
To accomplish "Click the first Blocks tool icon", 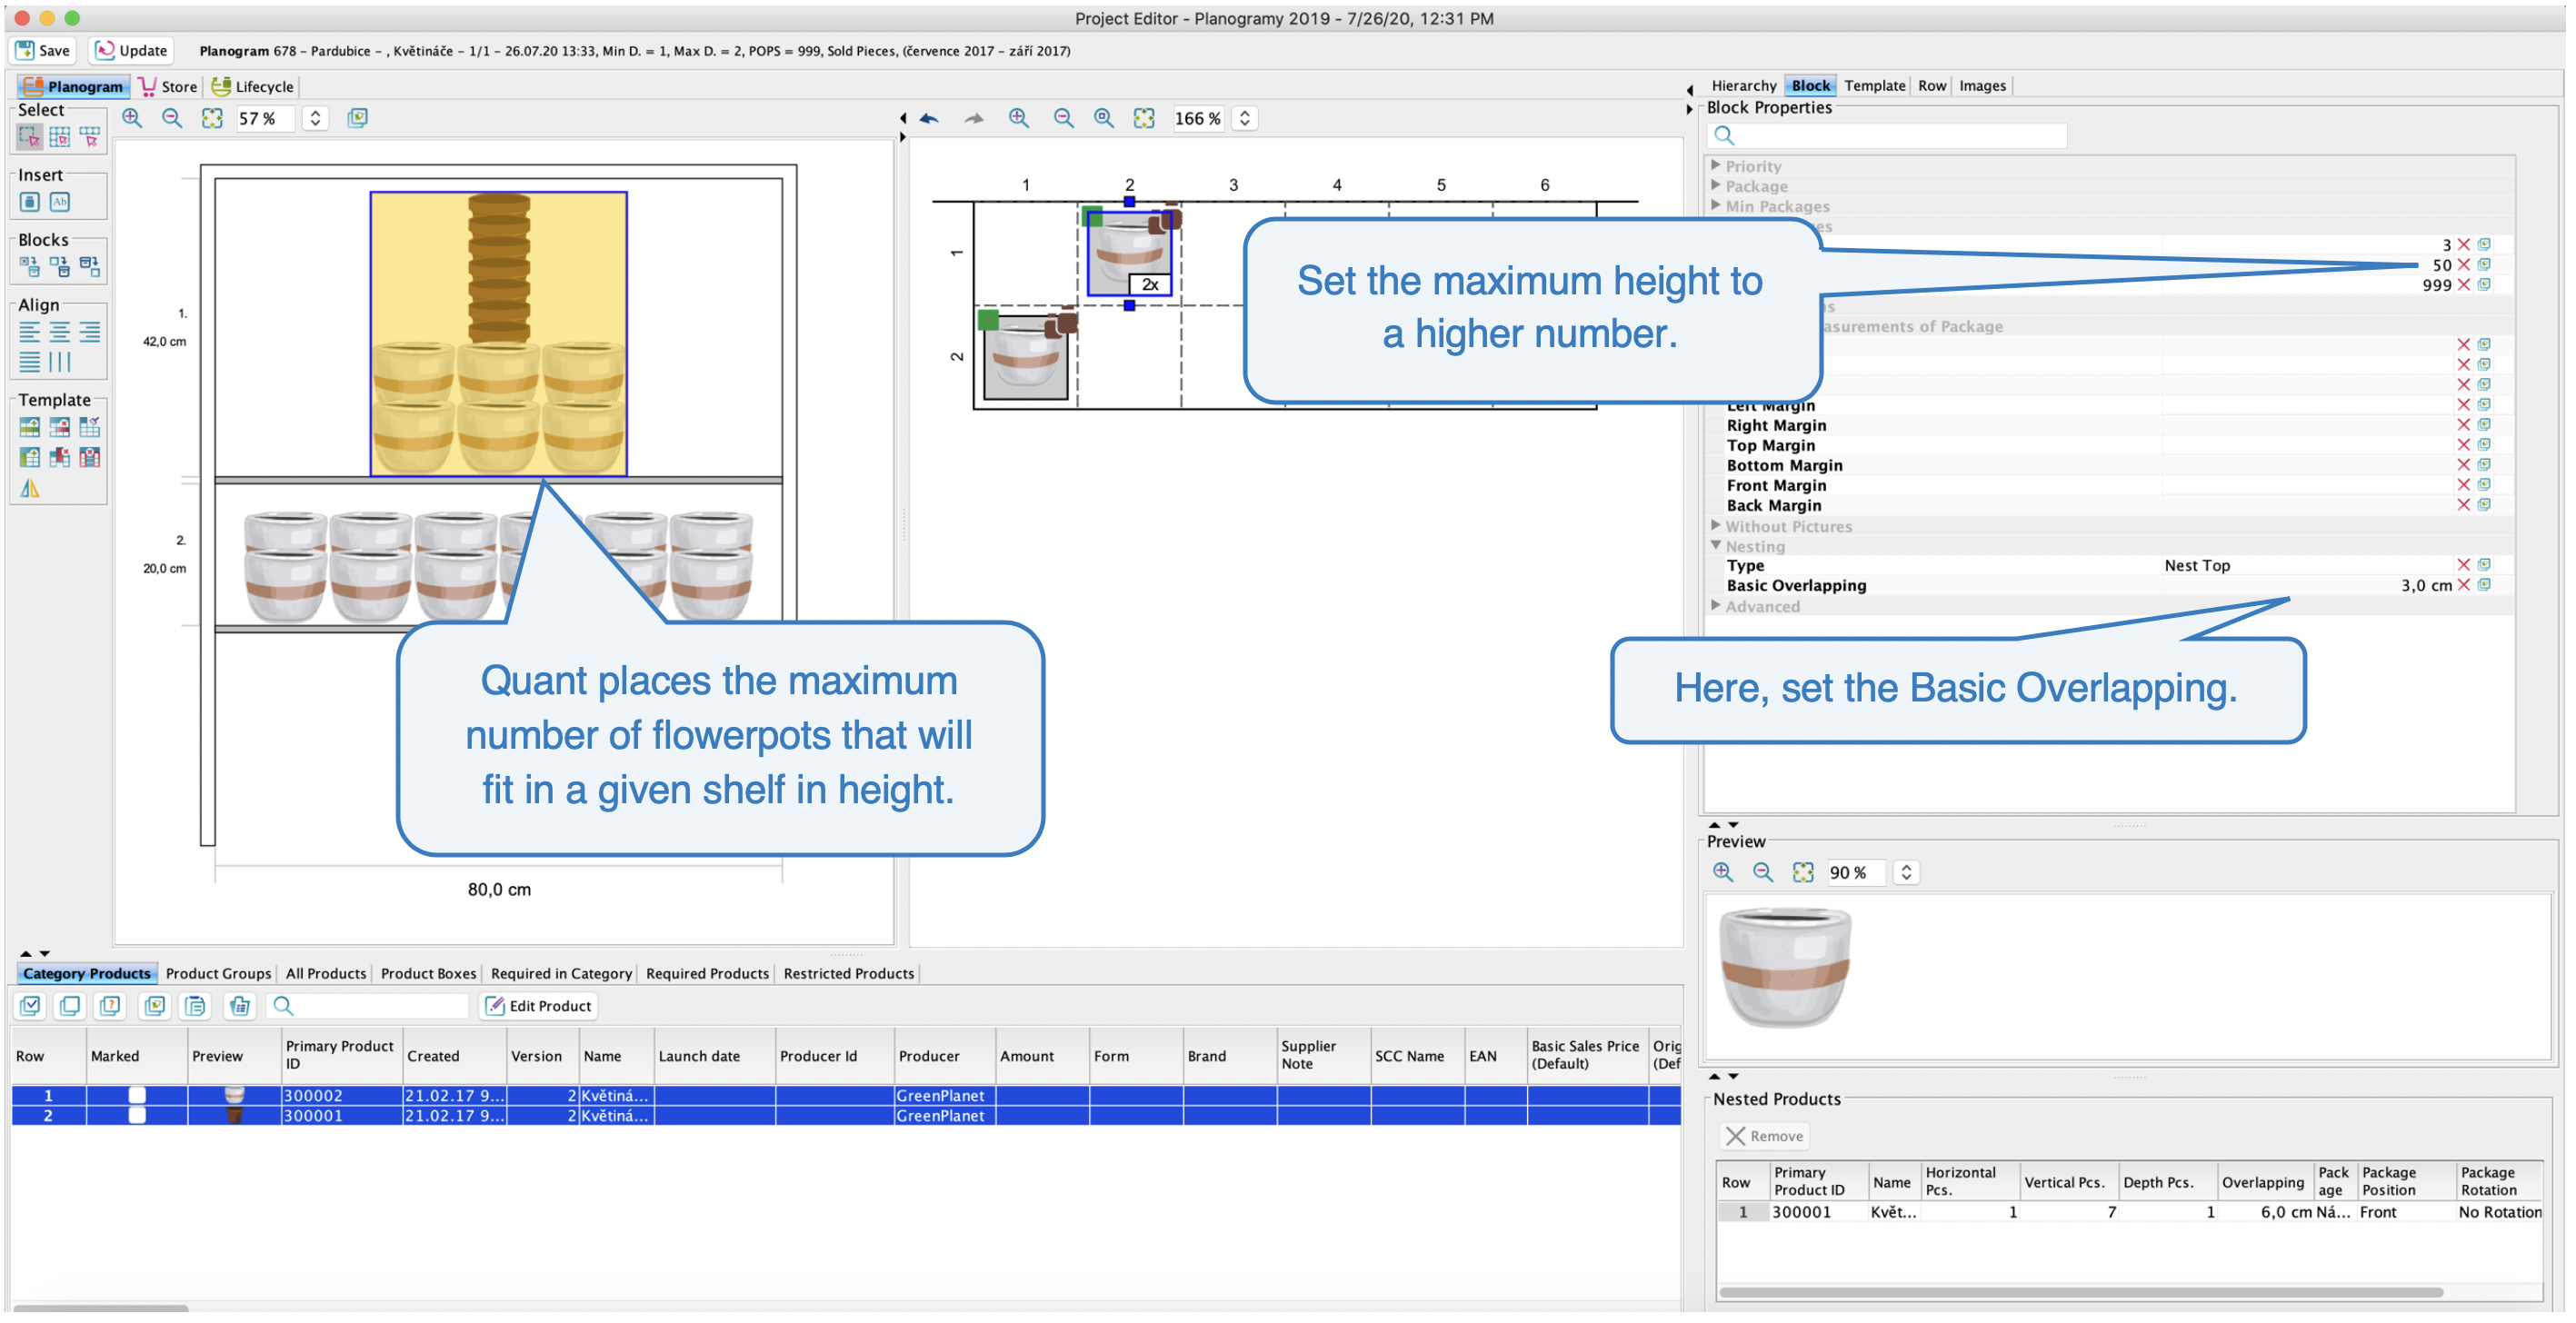I will pos(29,267).
